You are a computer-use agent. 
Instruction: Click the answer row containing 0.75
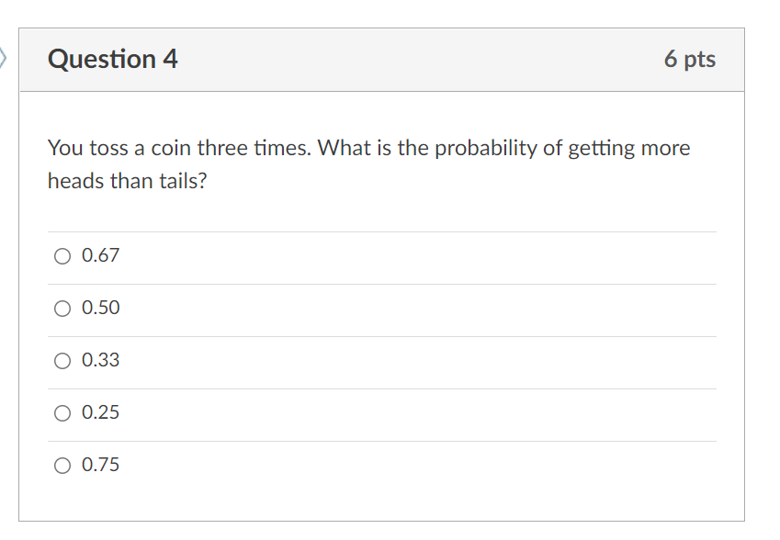[367, 466]
